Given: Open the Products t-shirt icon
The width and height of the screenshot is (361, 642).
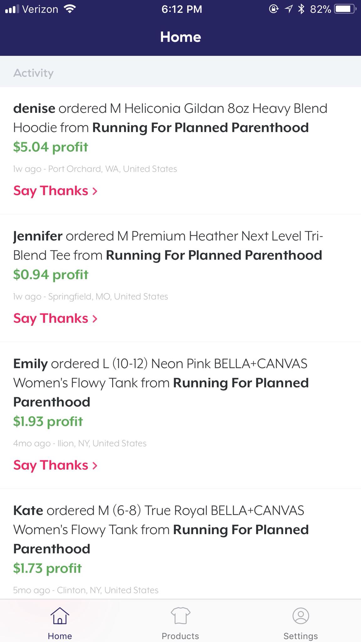Looking at the screenshot, I should [180, 616].
